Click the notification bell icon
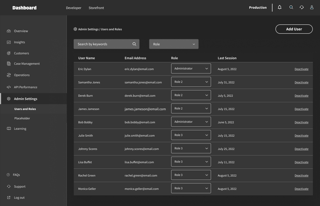 pos(279,7)
